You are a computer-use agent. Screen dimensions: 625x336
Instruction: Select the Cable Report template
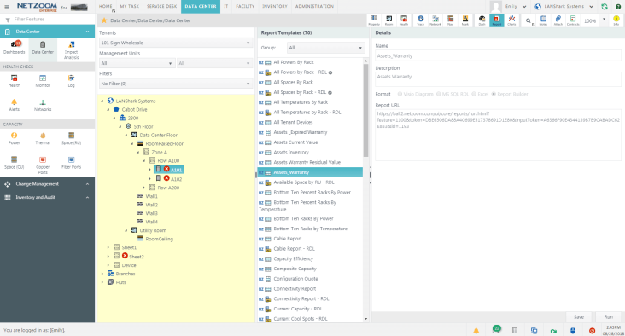288,239
